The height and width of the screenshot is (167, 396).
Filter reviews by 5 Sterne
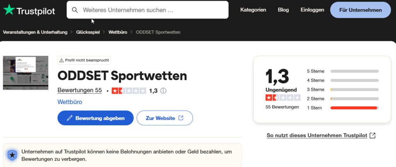pos(316,71)
